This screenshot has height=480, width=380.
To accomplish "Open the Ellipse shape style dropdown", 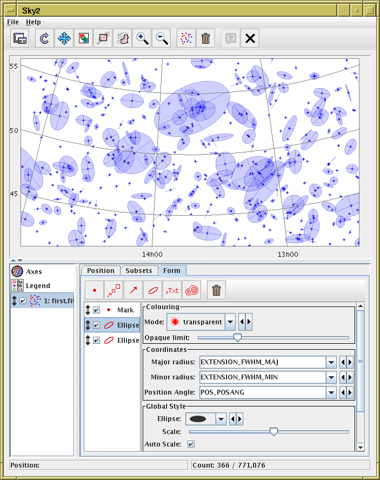I will click(221, 419).
